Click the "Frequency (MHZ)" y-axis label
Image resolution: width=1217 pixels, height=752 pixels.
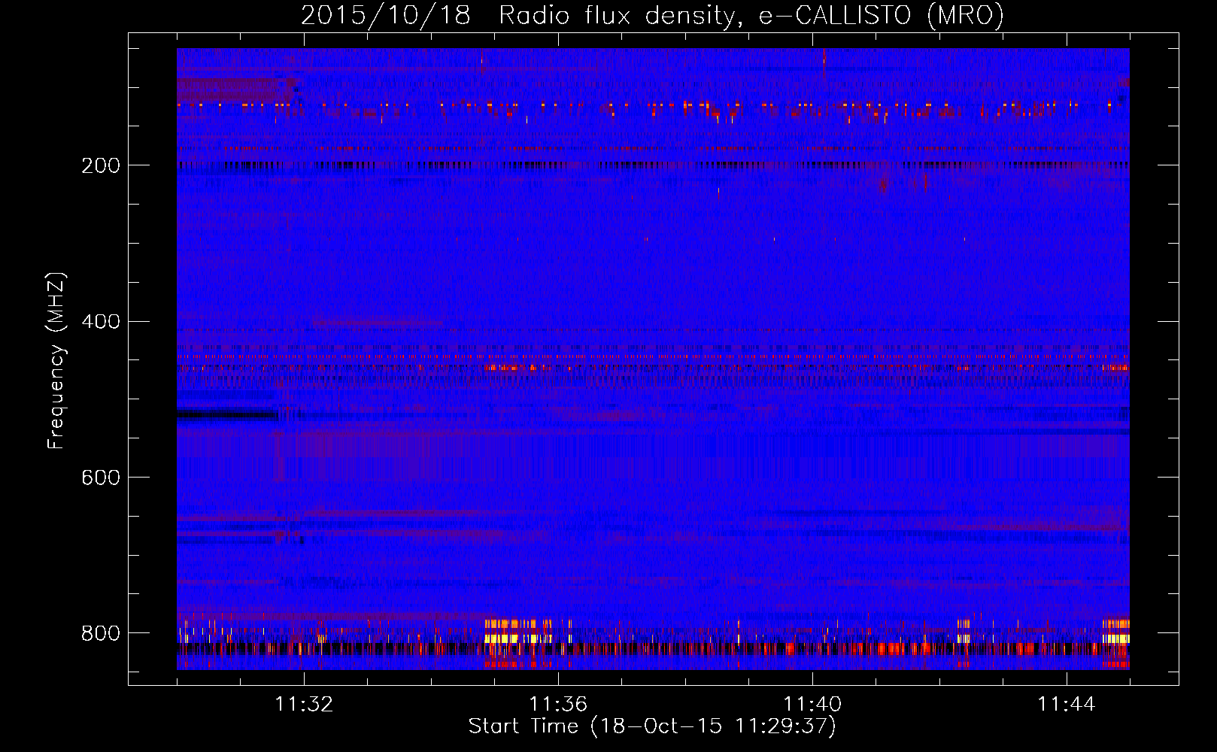[x=56, y=361]
